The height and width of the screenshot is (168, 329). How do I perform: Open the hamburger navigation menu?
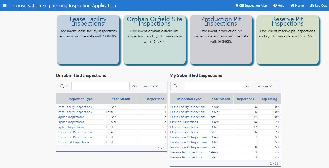(5, 5)
